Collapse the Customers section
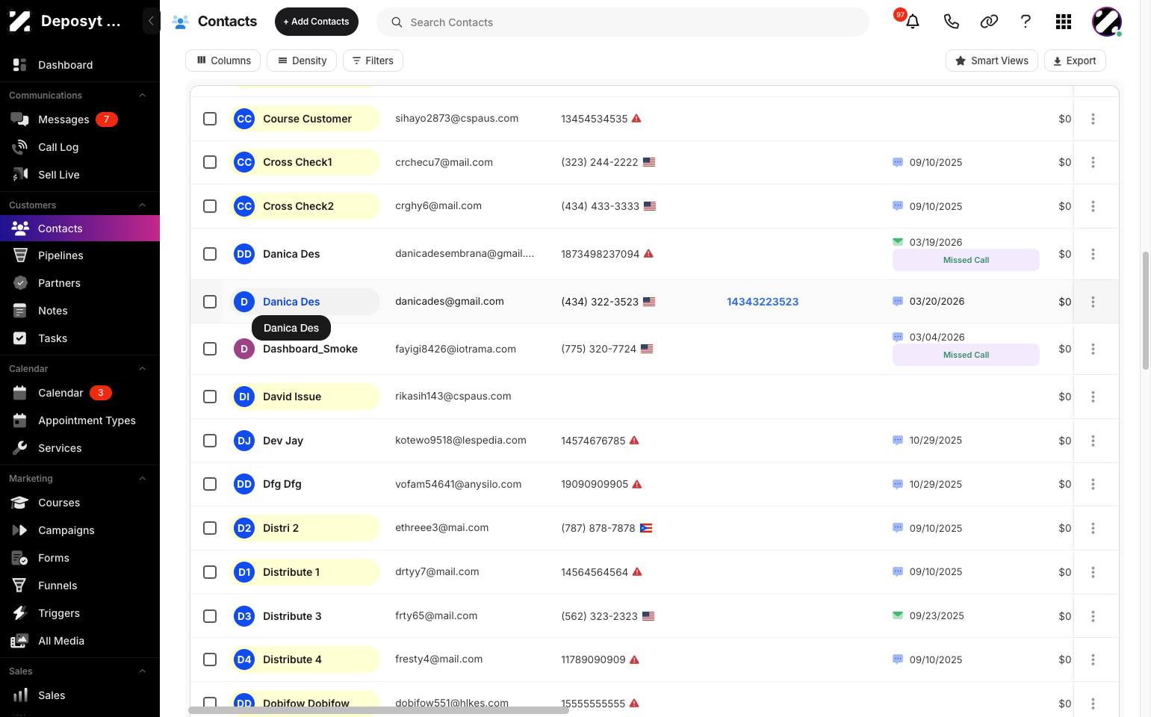This screenshot has width=1151, height=717. [x=142, y=205]
